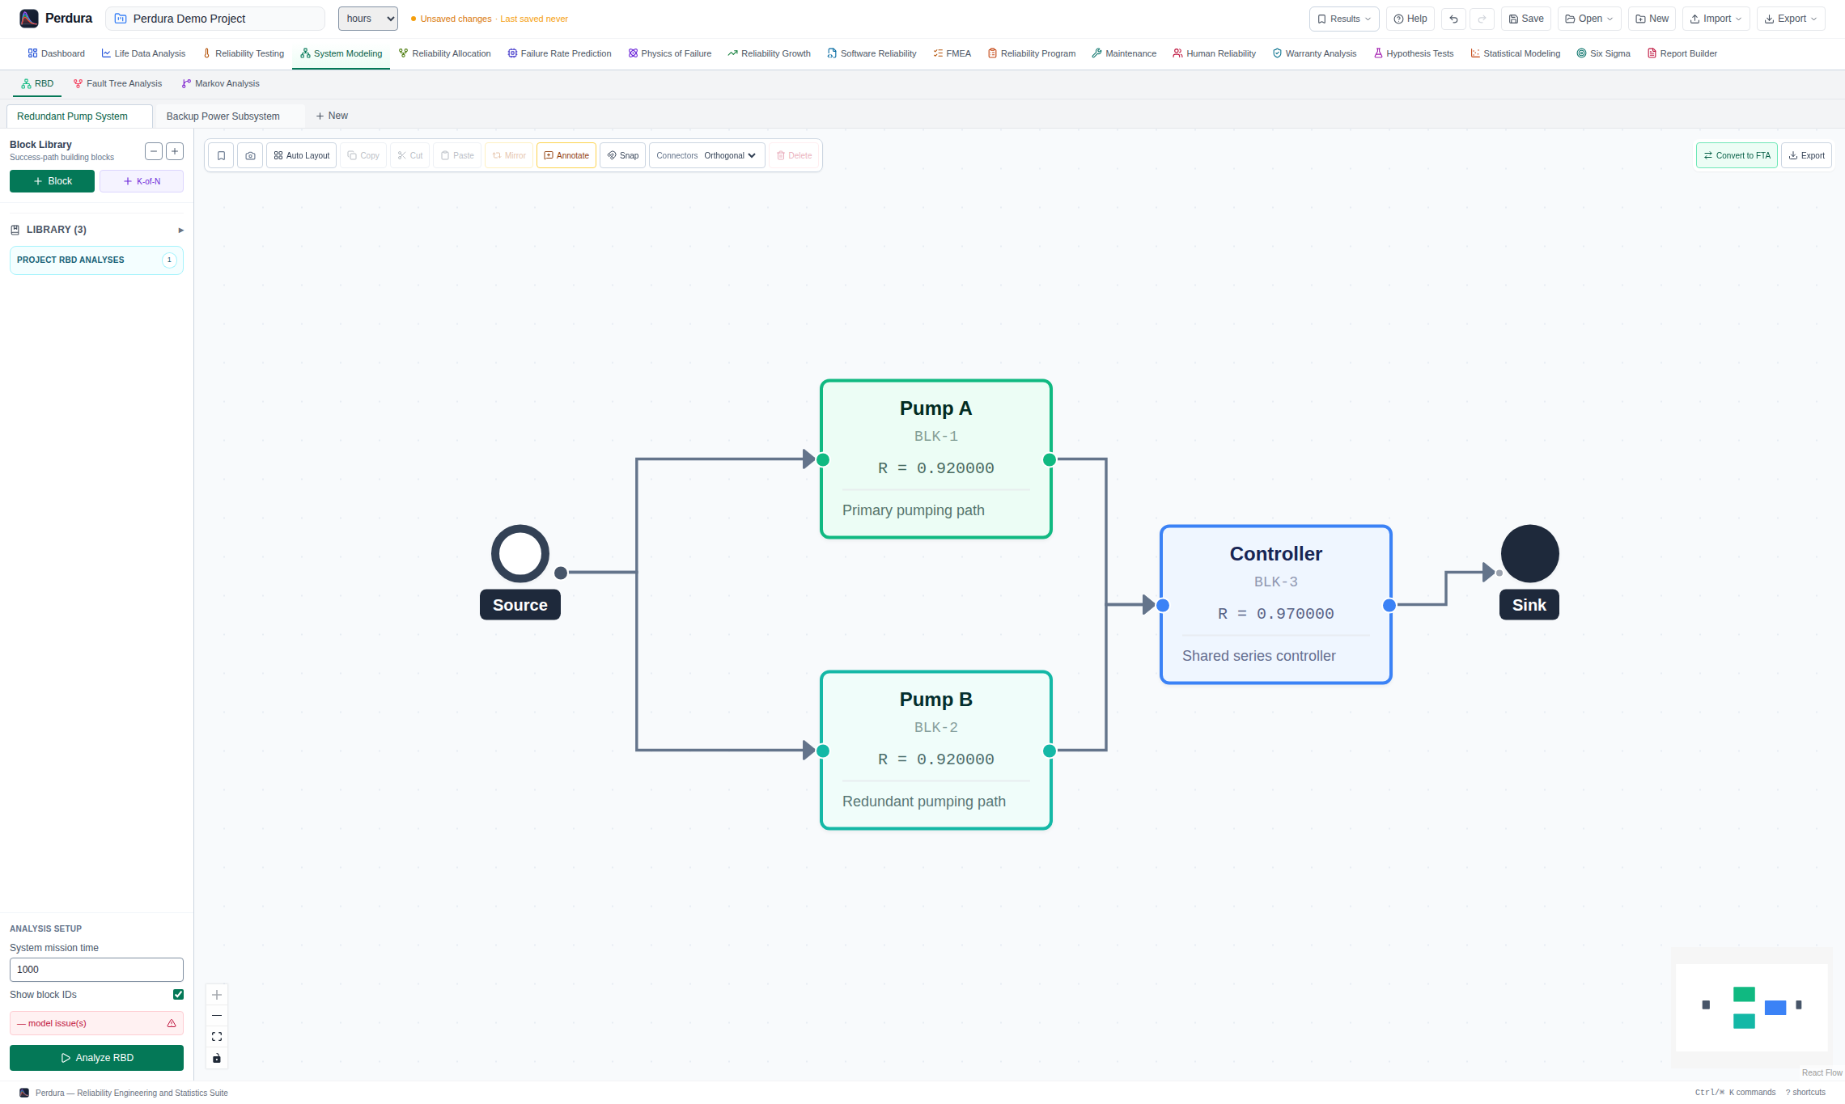Zoom in with the canvas plus control
Image resolution: width=1845 pixels, height=1104 pixels.
pos(217,995)
